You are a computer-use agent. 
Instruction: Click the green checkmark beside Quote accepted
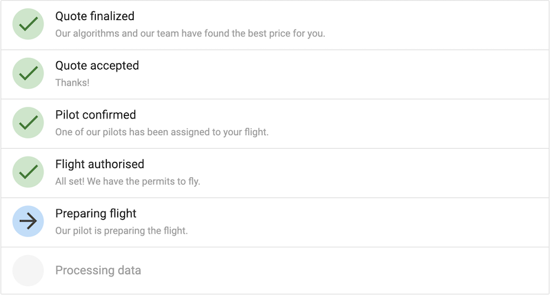pos(28,73)
